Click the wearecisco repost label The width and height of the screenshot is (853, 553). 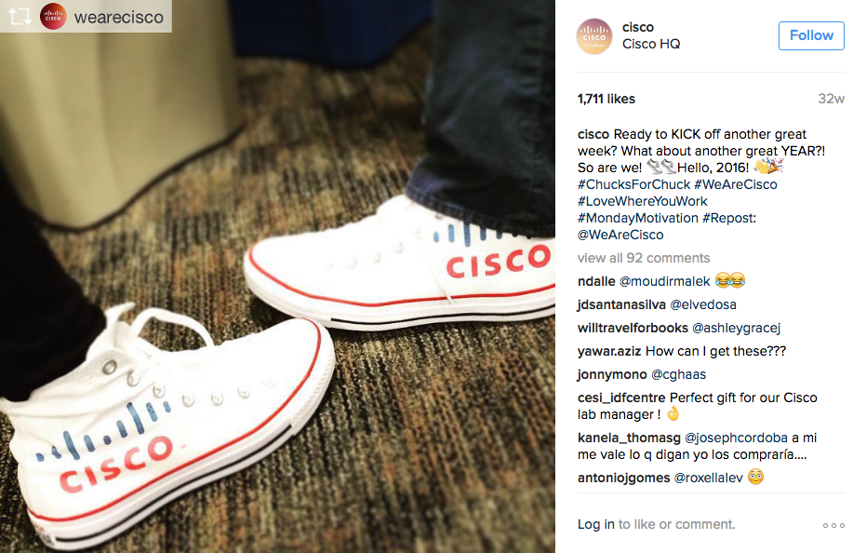118,17
